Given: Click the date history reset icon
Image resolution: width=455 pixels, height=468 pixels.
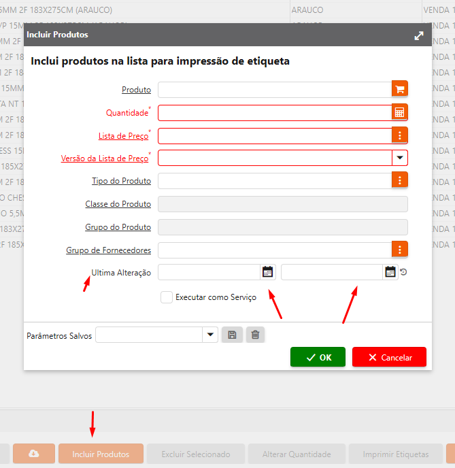Looking at the screenshot, I should (x=403, y=272).
